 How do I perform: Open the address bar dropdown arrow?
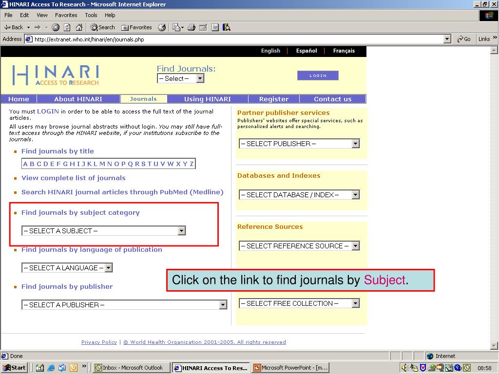point(447,39)
